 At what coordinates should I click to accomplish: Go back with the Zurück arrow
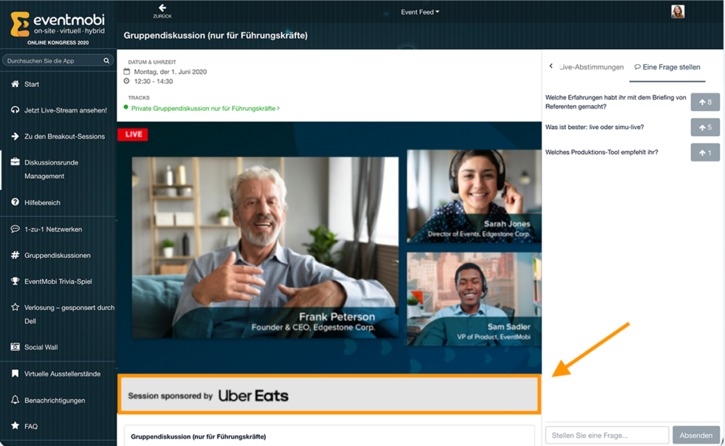(162, 11)
